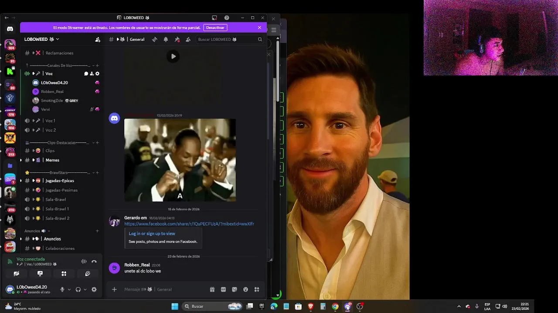Open Voz channel settings gear
Screen dimensions: 558x313
point(97,73)
